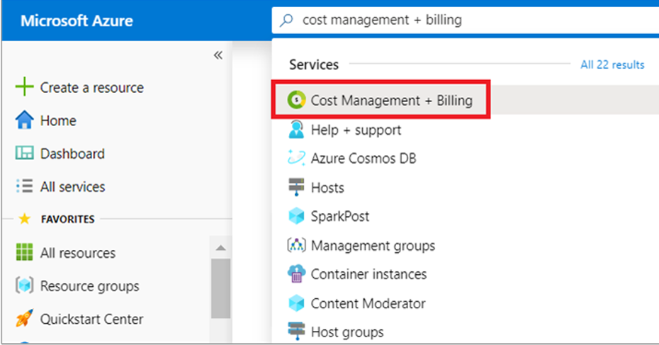
Task: Click the Cost Management + Billing service icon
Action: point(296,101)
